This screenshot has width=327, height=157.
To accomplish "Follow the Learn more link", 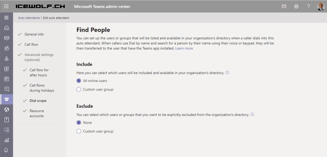I will [x=184, y=48].
